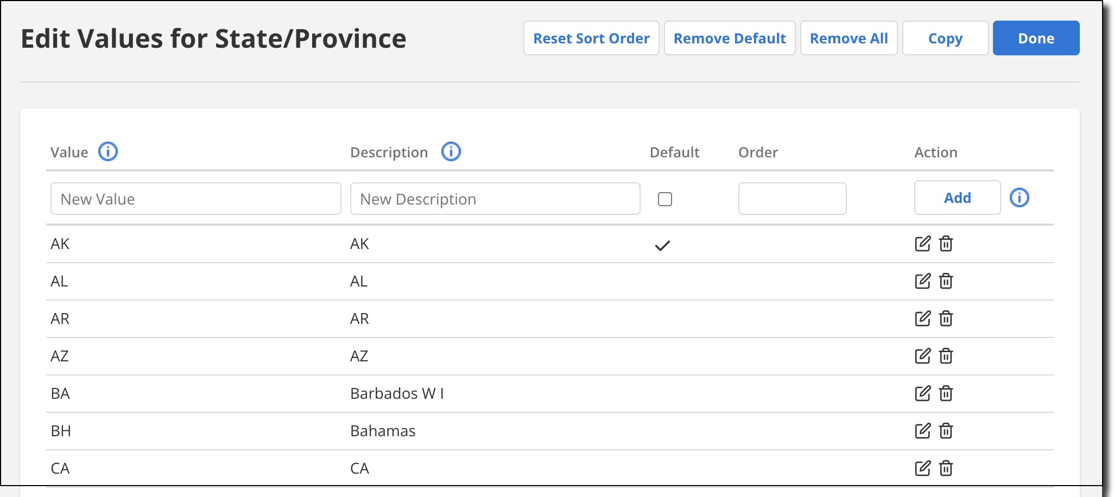Focus the New Description input field
The width and height of the screenshot is (1114, 497).
(495, 199)
